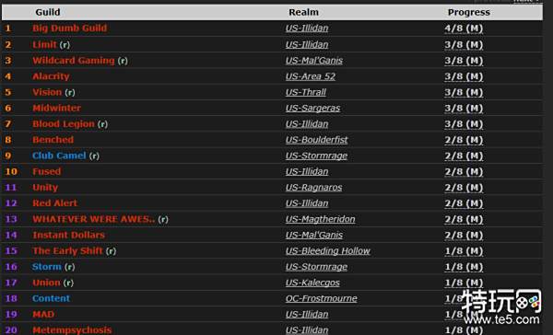Open the US-Area 52 realm link

pos(311,76)
